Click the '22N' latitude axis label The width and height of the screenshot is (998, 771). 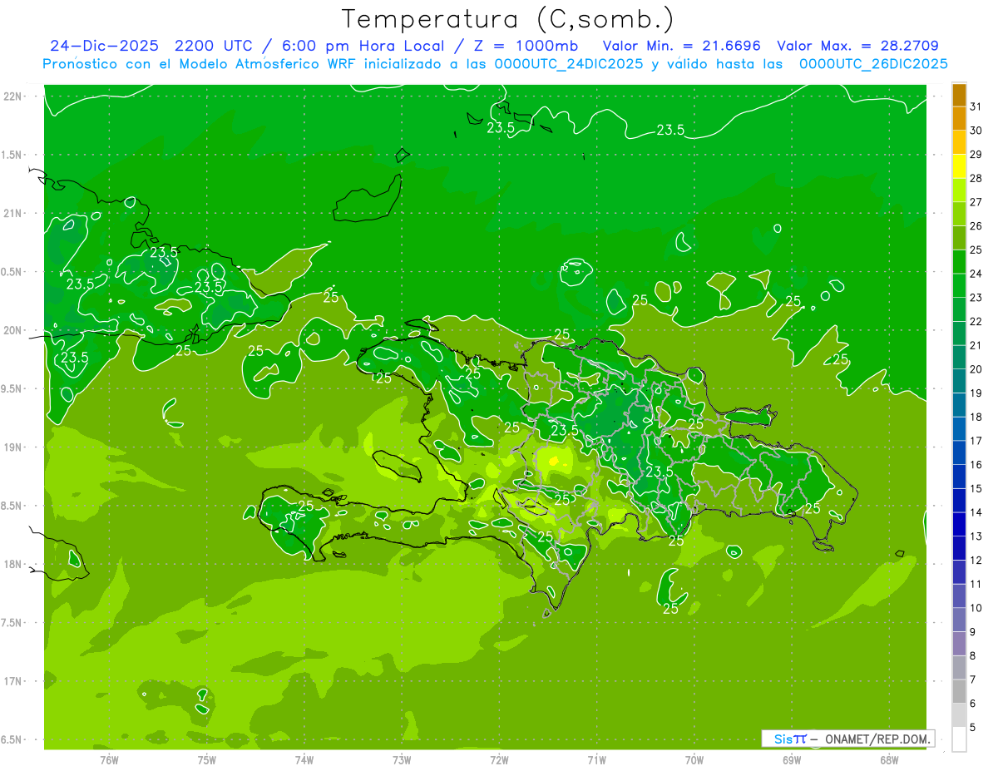point(13,96)
